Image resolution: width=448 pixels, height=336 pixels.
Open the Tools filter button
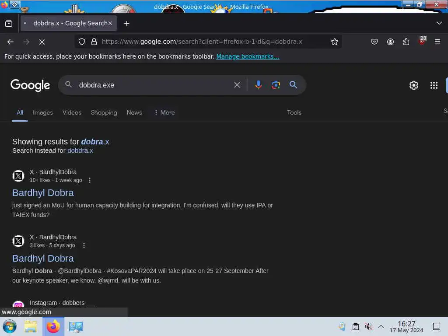pos(294,112)
